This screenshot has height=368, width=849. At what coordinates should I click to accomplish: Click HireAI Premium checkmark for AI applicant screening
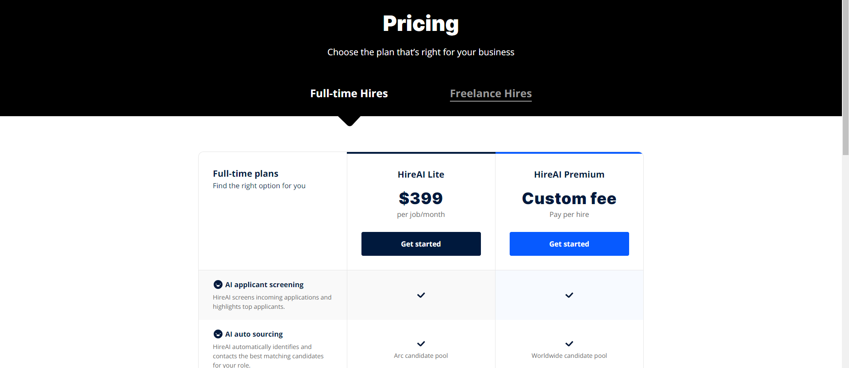click(569, 295)
